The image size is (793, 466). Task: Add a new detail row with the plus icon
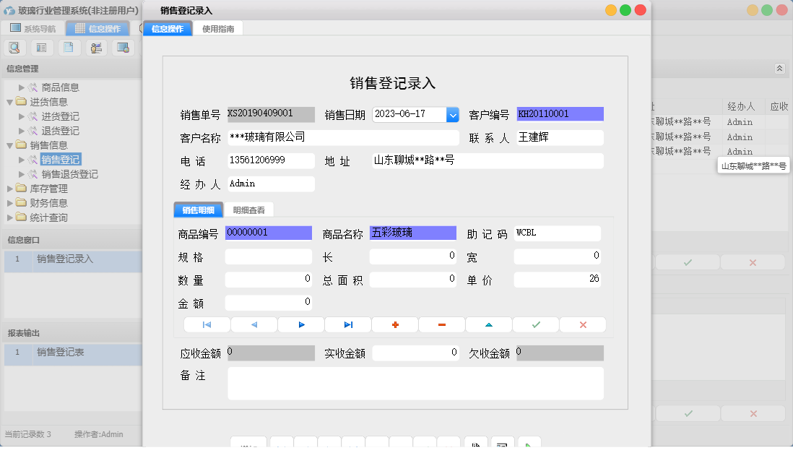tap(394, 324)
